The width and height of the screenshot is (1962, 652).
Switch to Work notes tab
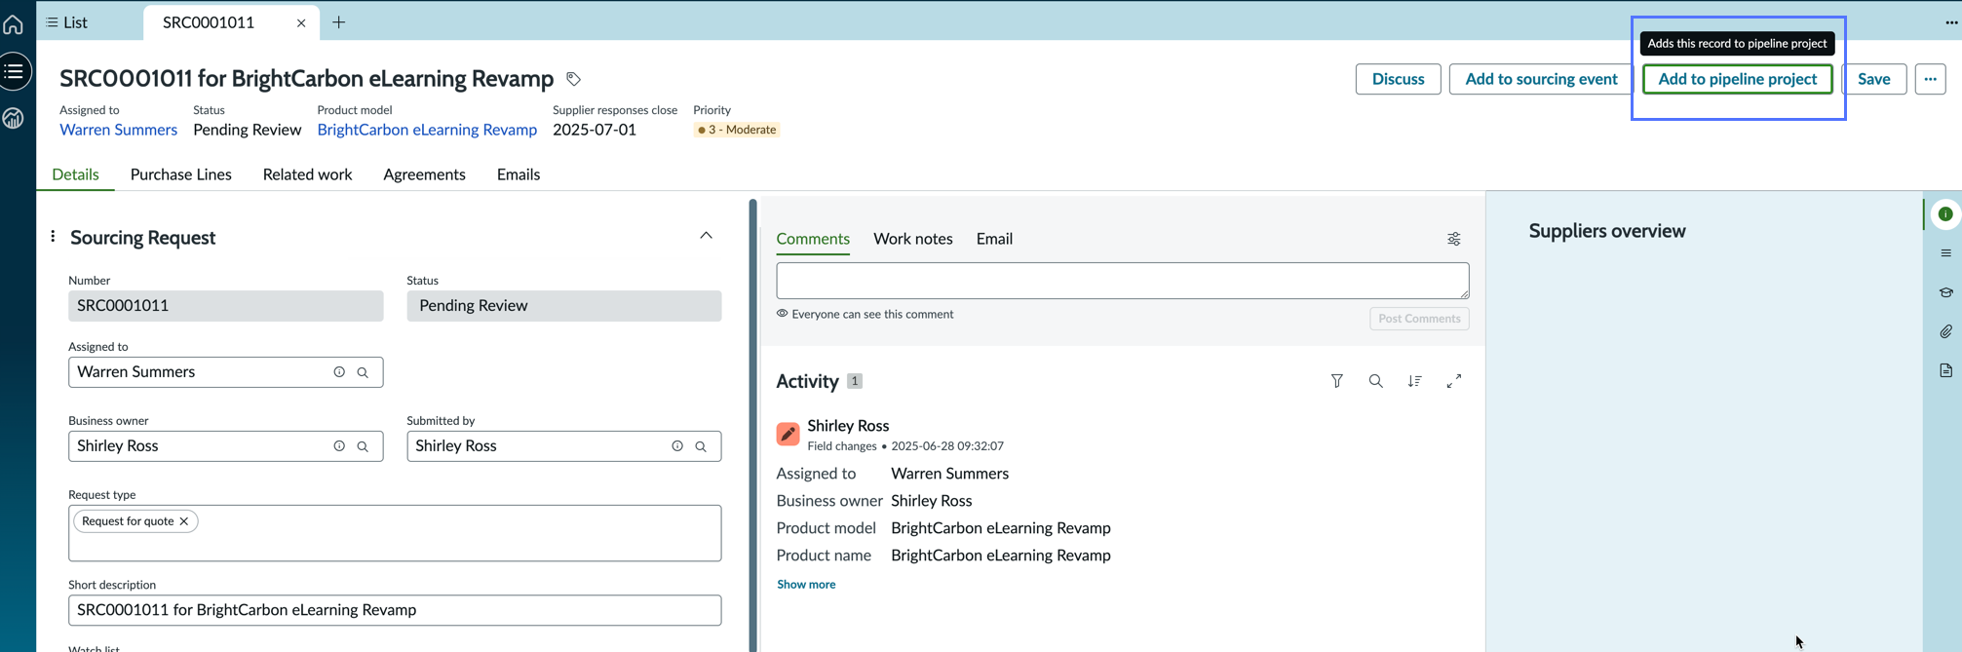(913, 239)
